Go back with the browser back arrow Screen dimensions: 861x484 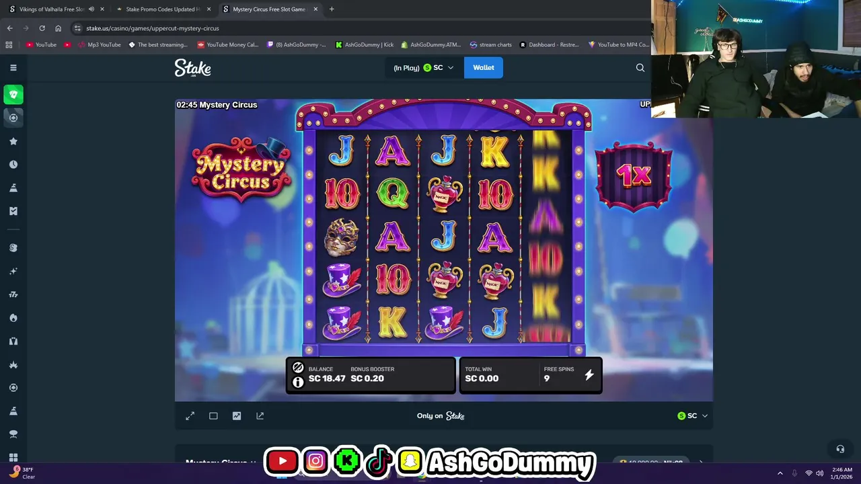click(x=9, y=28)
